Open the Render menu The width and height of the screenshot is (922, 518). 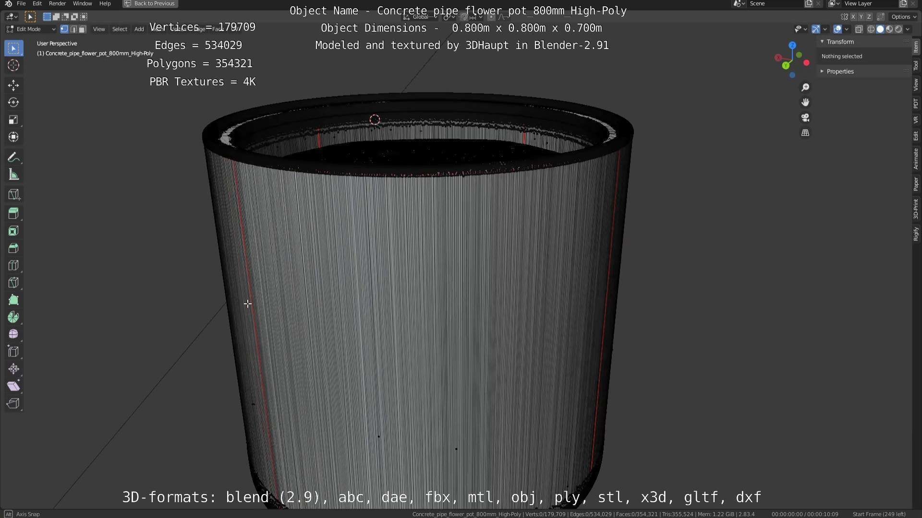coord(57,3)
